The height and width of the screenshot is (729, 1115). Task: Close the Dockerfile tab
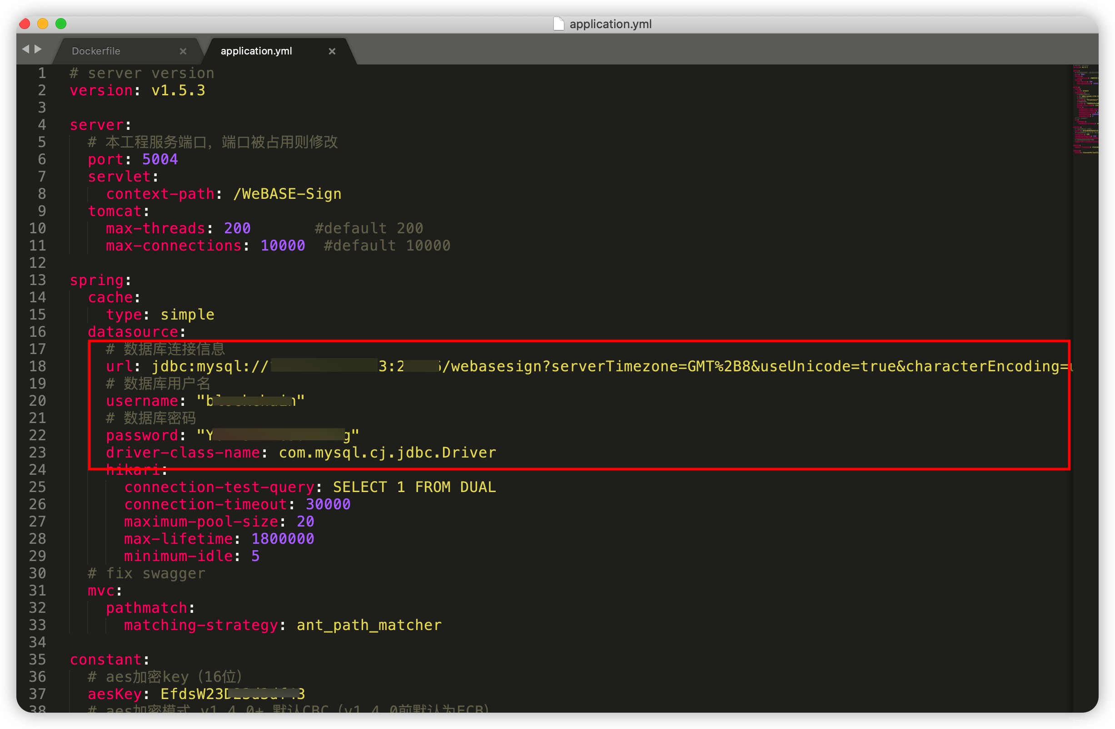tap(183, 51)
